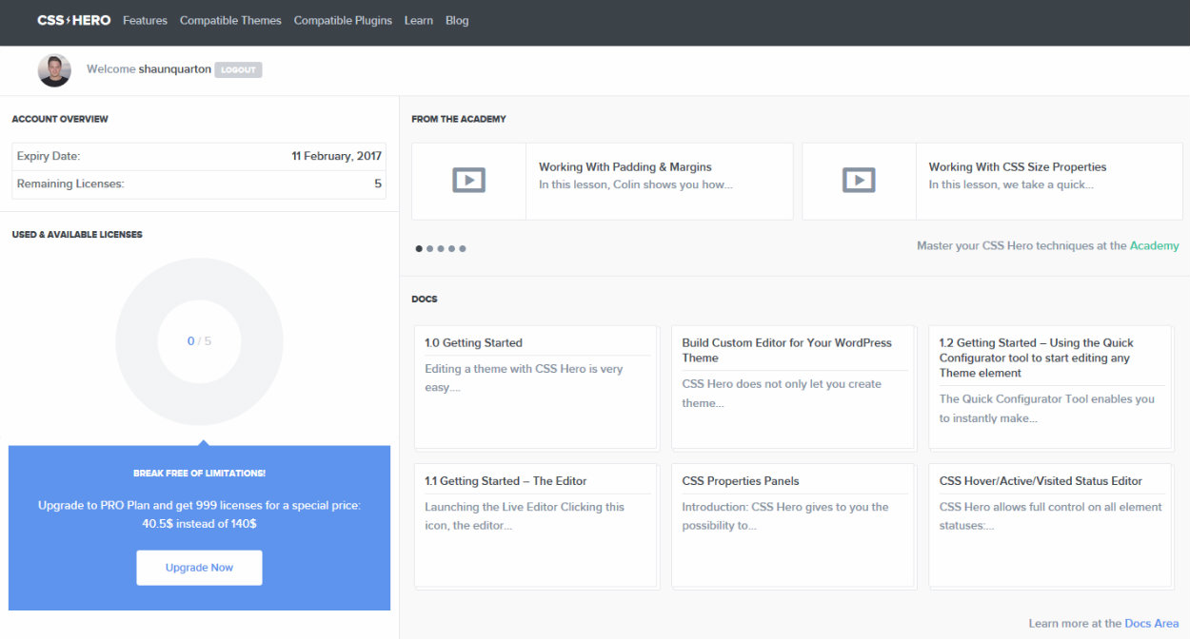1190x639 pixels.
Task: Click 'In this lesson, we take a quick...' excerpt
Action: tap(1011, 184)
